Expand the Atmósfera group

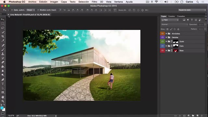tap(166, 34)
